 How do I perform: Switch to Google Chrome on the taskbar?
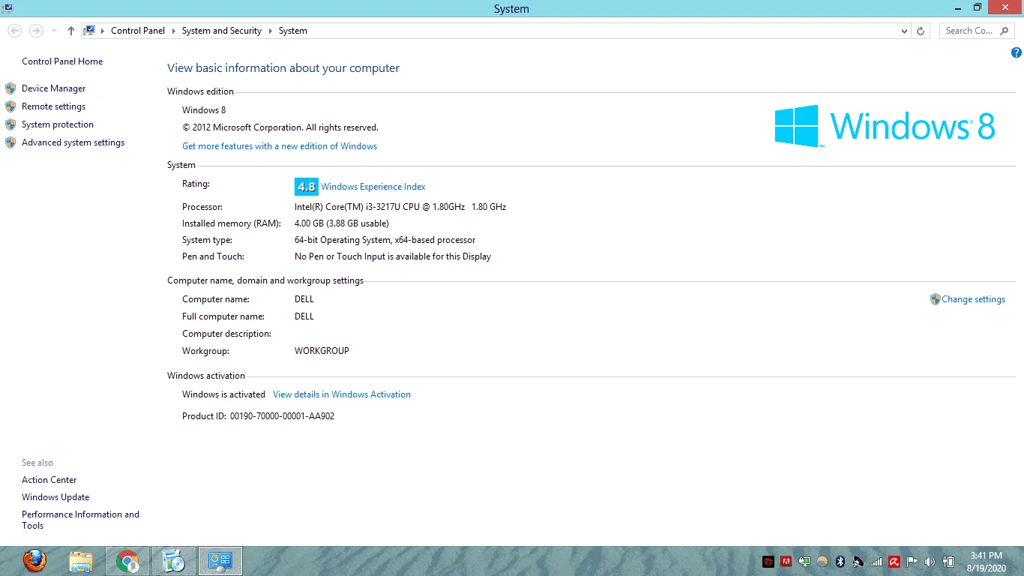(x=127, y=561)
